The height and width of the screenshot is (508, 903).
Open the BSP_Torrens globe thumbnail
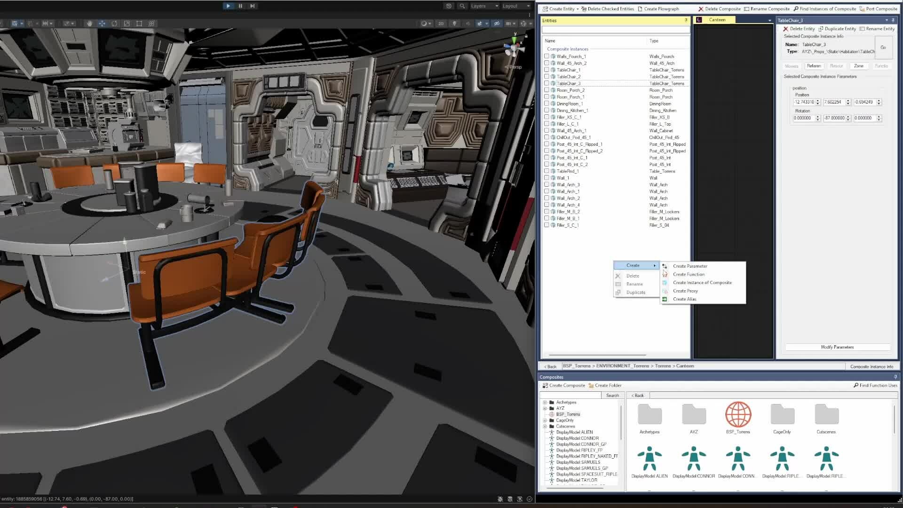(x=738, y=414)
